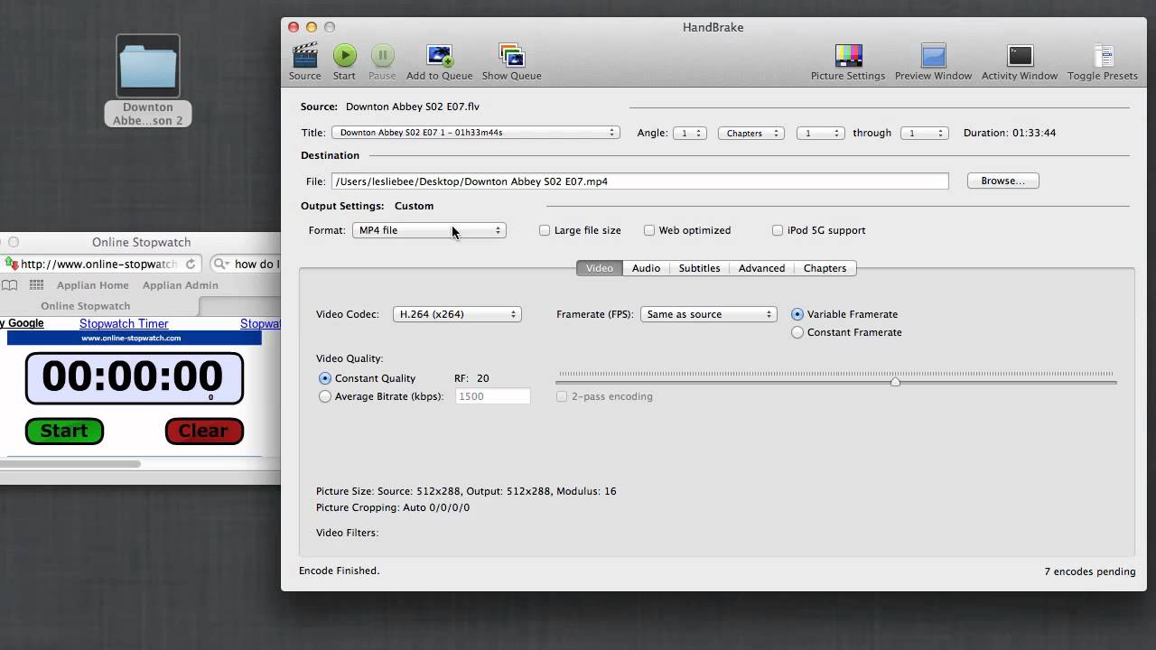The width and height of the screenshot is (1156, 650).
Task: Click the RF quality slider handle
Action: 895,382
